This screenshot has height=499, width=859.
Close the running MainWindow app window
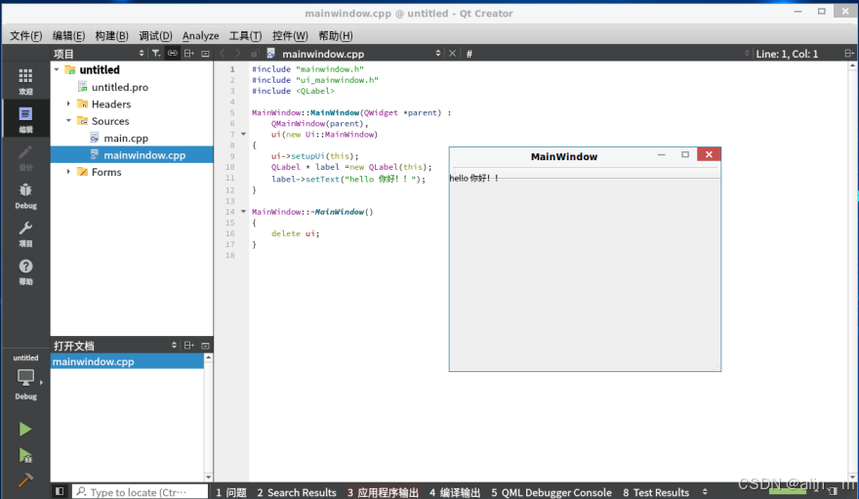[x=709, y=154]
